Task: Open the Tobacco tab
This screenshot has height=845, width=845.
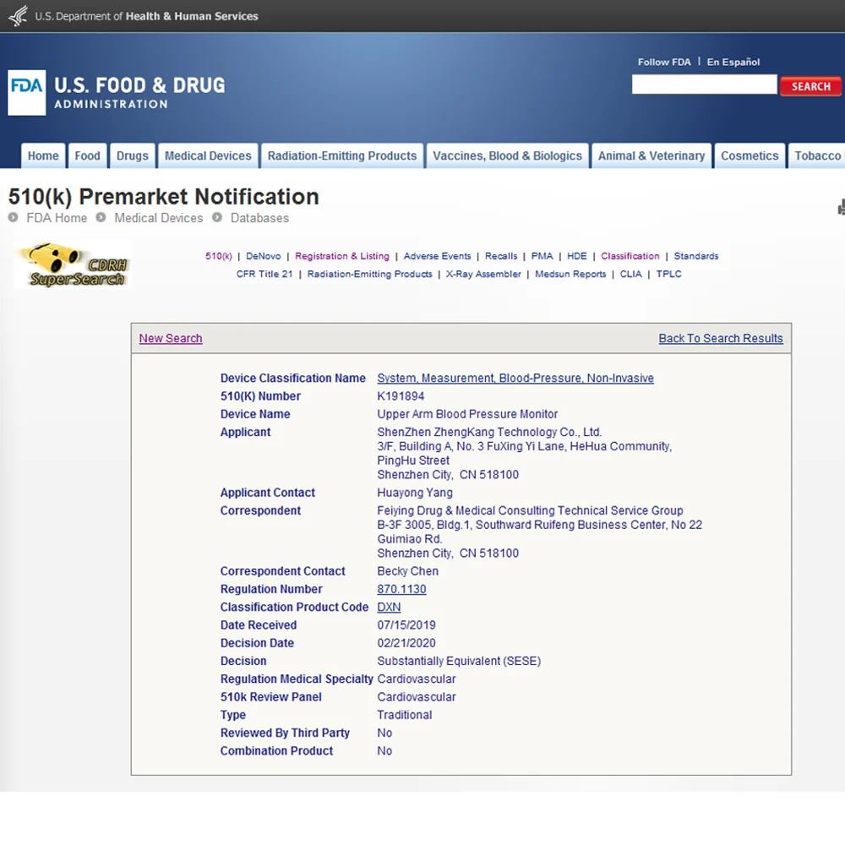Action: pos(817,155)
